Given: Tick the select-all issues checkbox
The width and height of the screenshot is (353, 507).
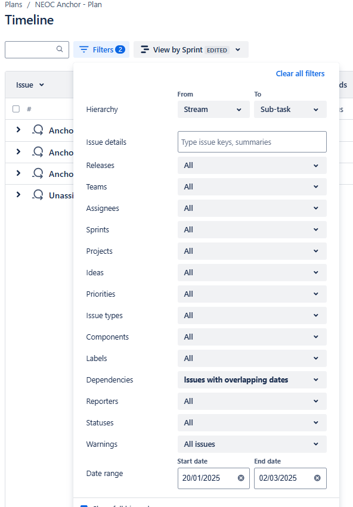Looking at the screenshot, I should click(x=16, y=109).
